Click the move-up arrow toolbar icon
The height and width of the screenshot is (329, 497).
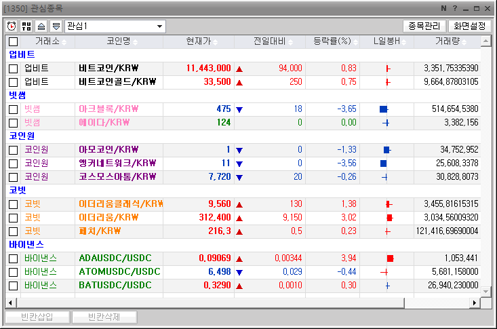[41, 26]
